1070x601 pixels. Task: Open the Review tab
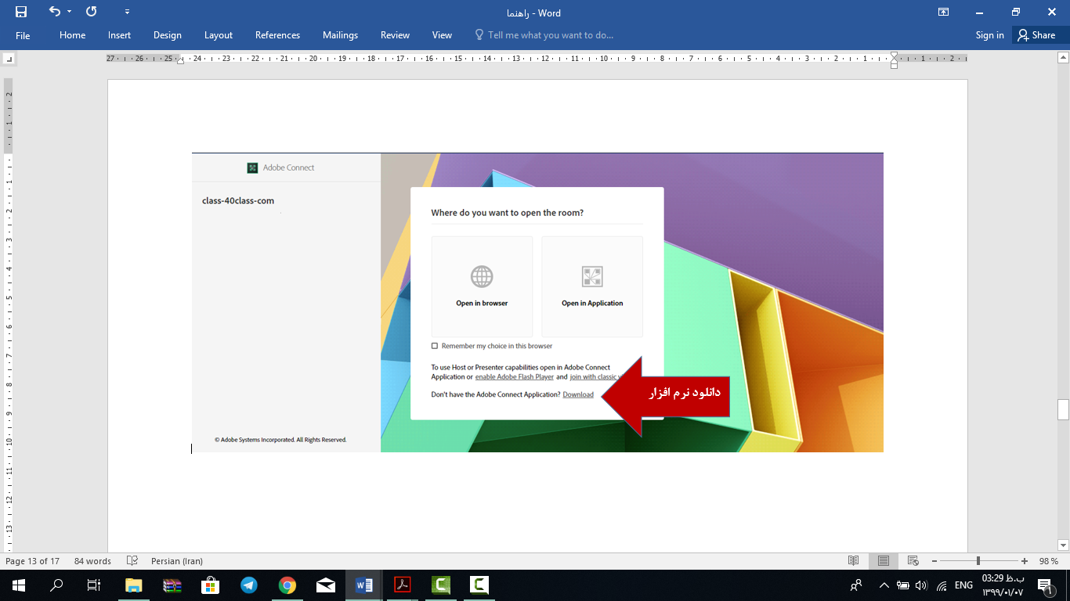tap(395, 35)
